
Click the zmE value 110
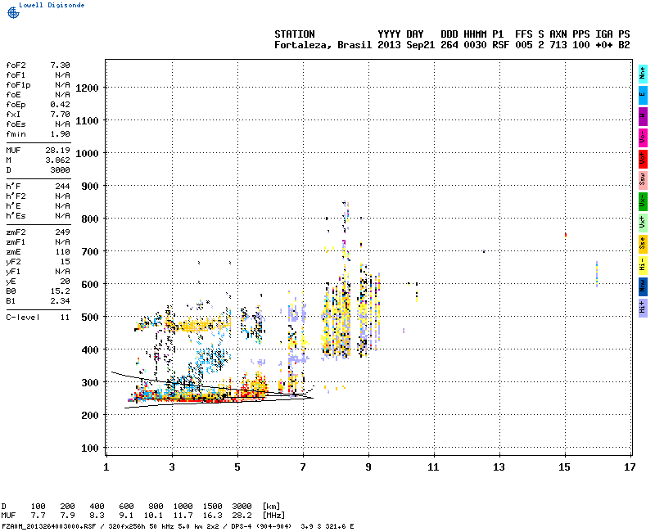tap(63, 252)
